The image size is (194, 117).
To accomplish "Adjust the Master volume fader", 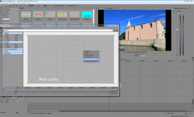I will pos(177,30).
